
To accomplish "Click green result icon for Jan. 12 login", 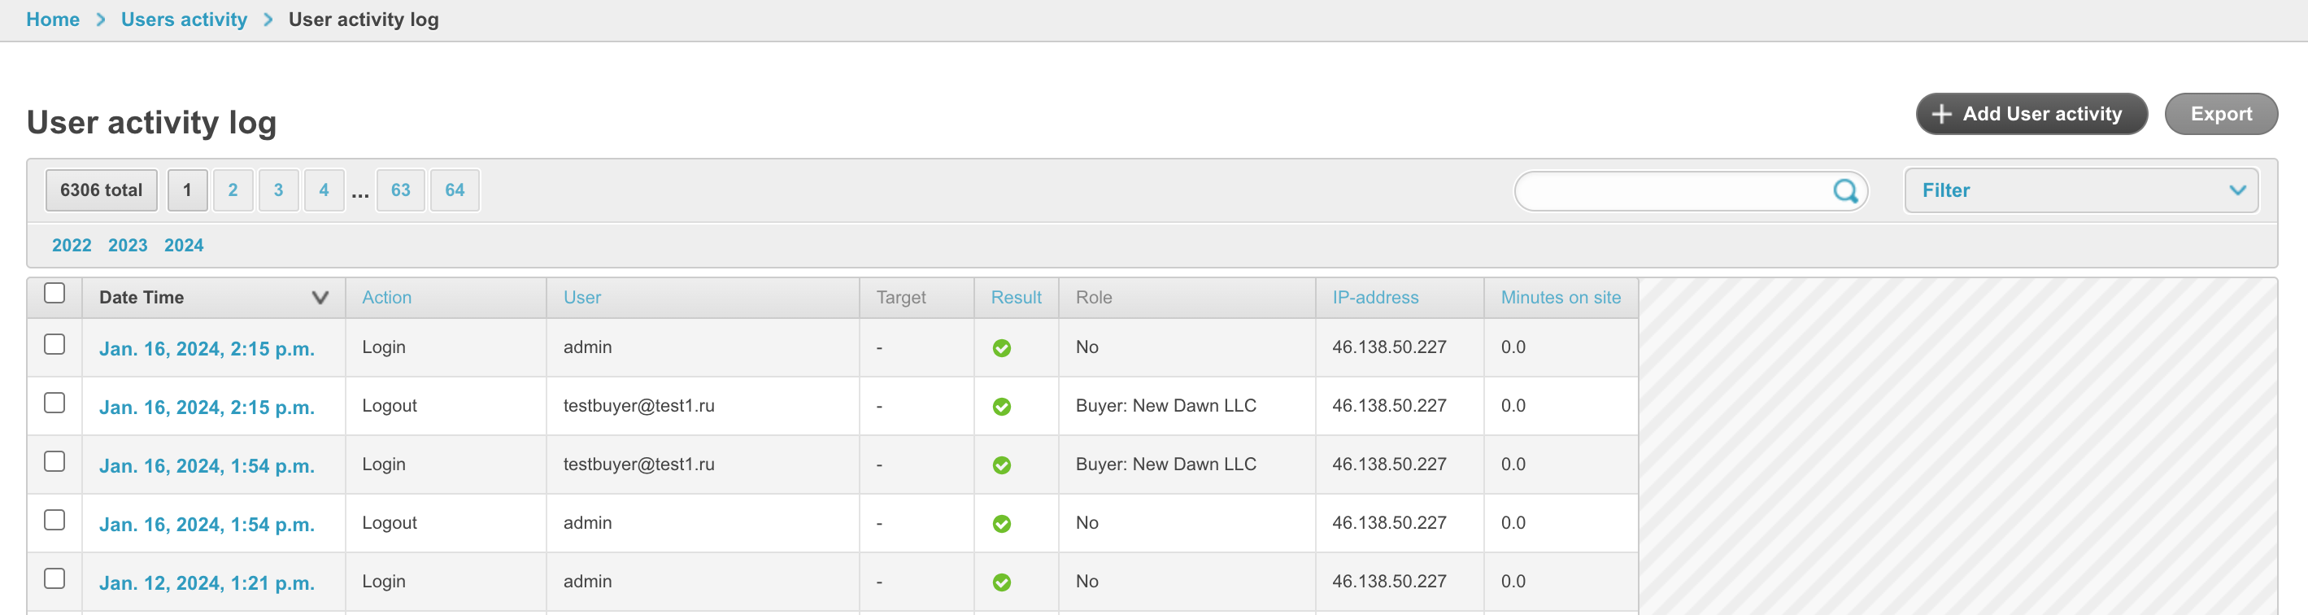I will pos(1001,582).
